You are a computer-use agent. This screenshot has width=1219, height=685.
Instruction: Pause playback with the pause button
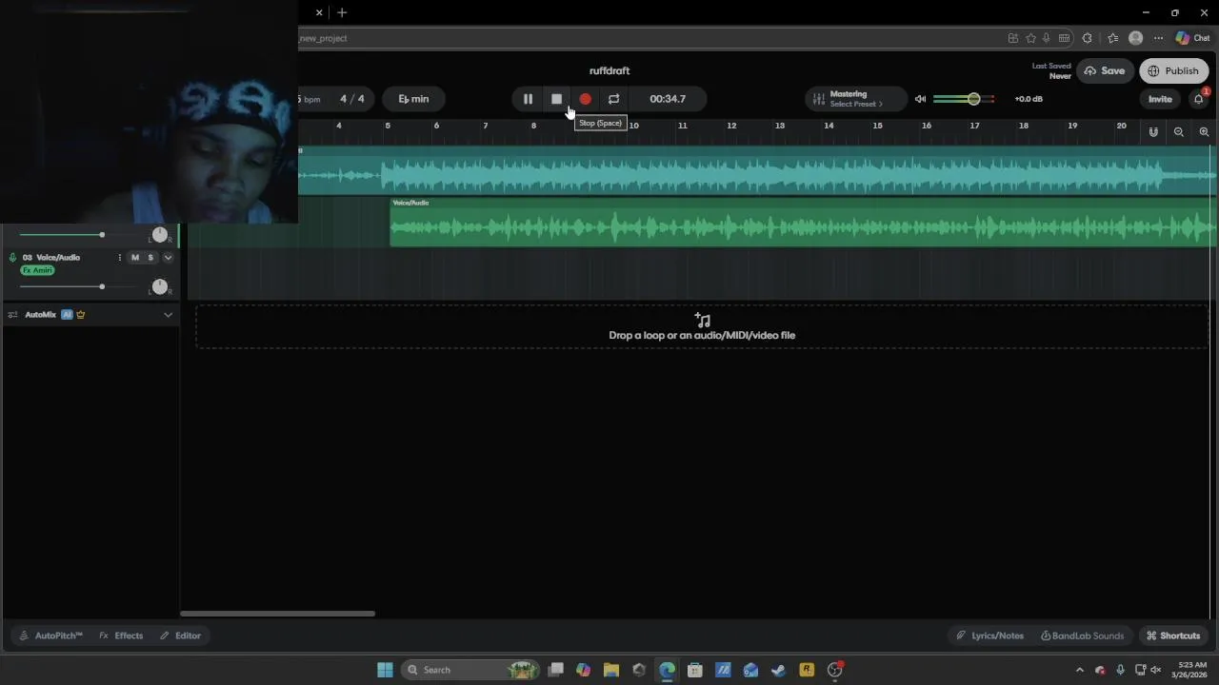pos(528,99)
